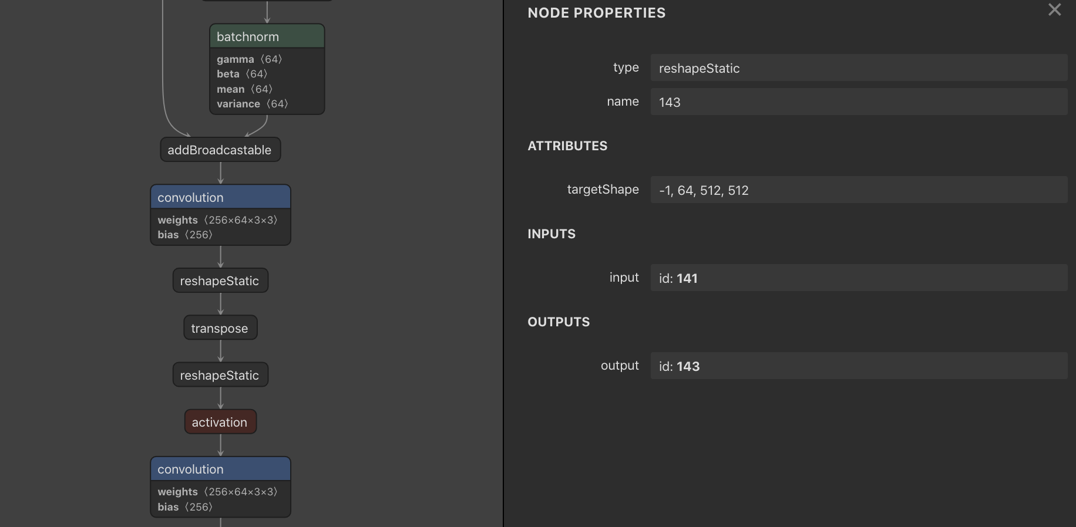Select the activation node

(x=220, y=422)
